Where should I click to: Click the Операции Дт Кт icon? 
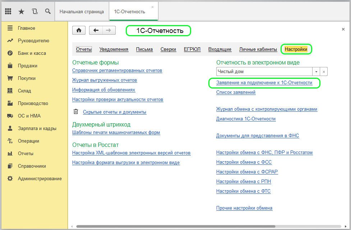(x=10, y=141)
